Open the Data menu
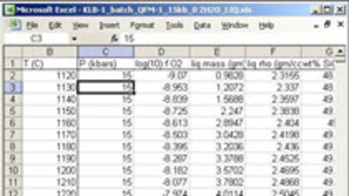The image size is (349, 196). (x=203, y=26)
